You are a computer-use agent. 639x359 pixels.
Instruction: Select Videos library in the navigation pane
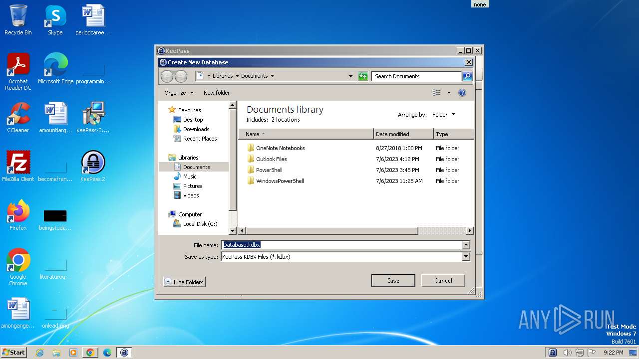point(191,195)
